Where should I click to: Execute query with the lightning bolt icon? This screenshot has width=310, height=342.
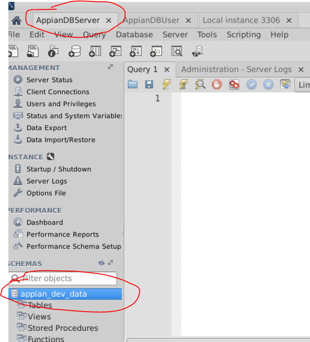coord(166,84)
